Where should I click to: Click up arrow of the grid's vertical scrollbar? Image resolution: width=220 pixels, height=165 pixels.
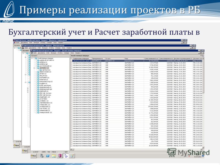point(203,58)
